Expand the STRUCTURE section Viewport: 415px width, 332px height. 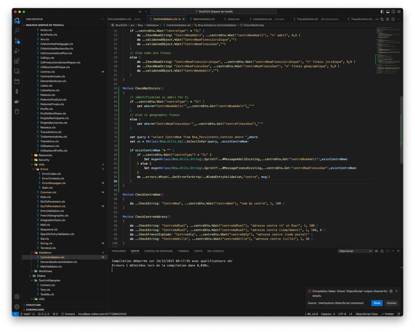(33, 305)
